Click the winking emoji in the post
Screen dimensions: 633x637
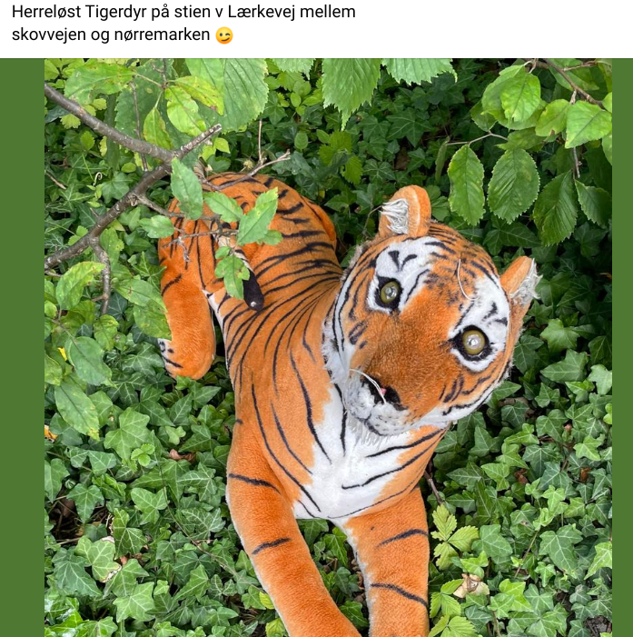(224, 35)
